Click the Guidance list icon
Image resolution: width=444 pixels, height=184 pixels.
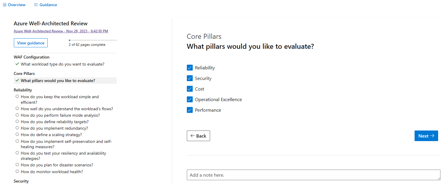36,5
